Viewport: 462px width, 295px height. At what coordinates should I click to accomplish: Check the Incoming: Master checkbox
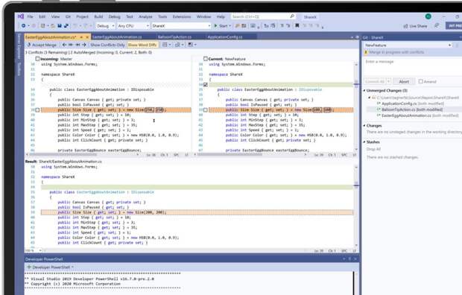pyautogui.click(x=37, y=59)
